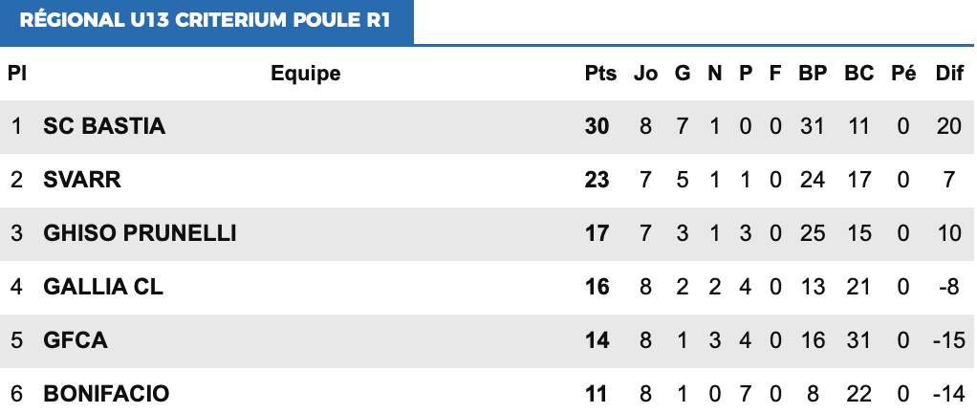Viewport: 977px width, 413px height.
Task: Click the BP column header
Action: coord(813,74)
